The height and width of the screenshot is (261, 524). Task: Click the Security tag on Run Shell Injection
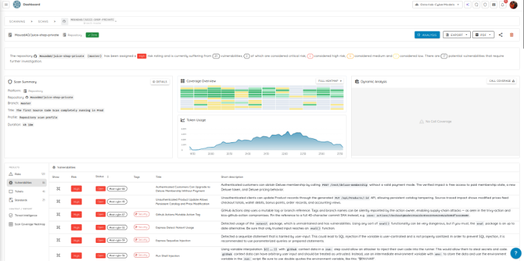pos(141,255)
